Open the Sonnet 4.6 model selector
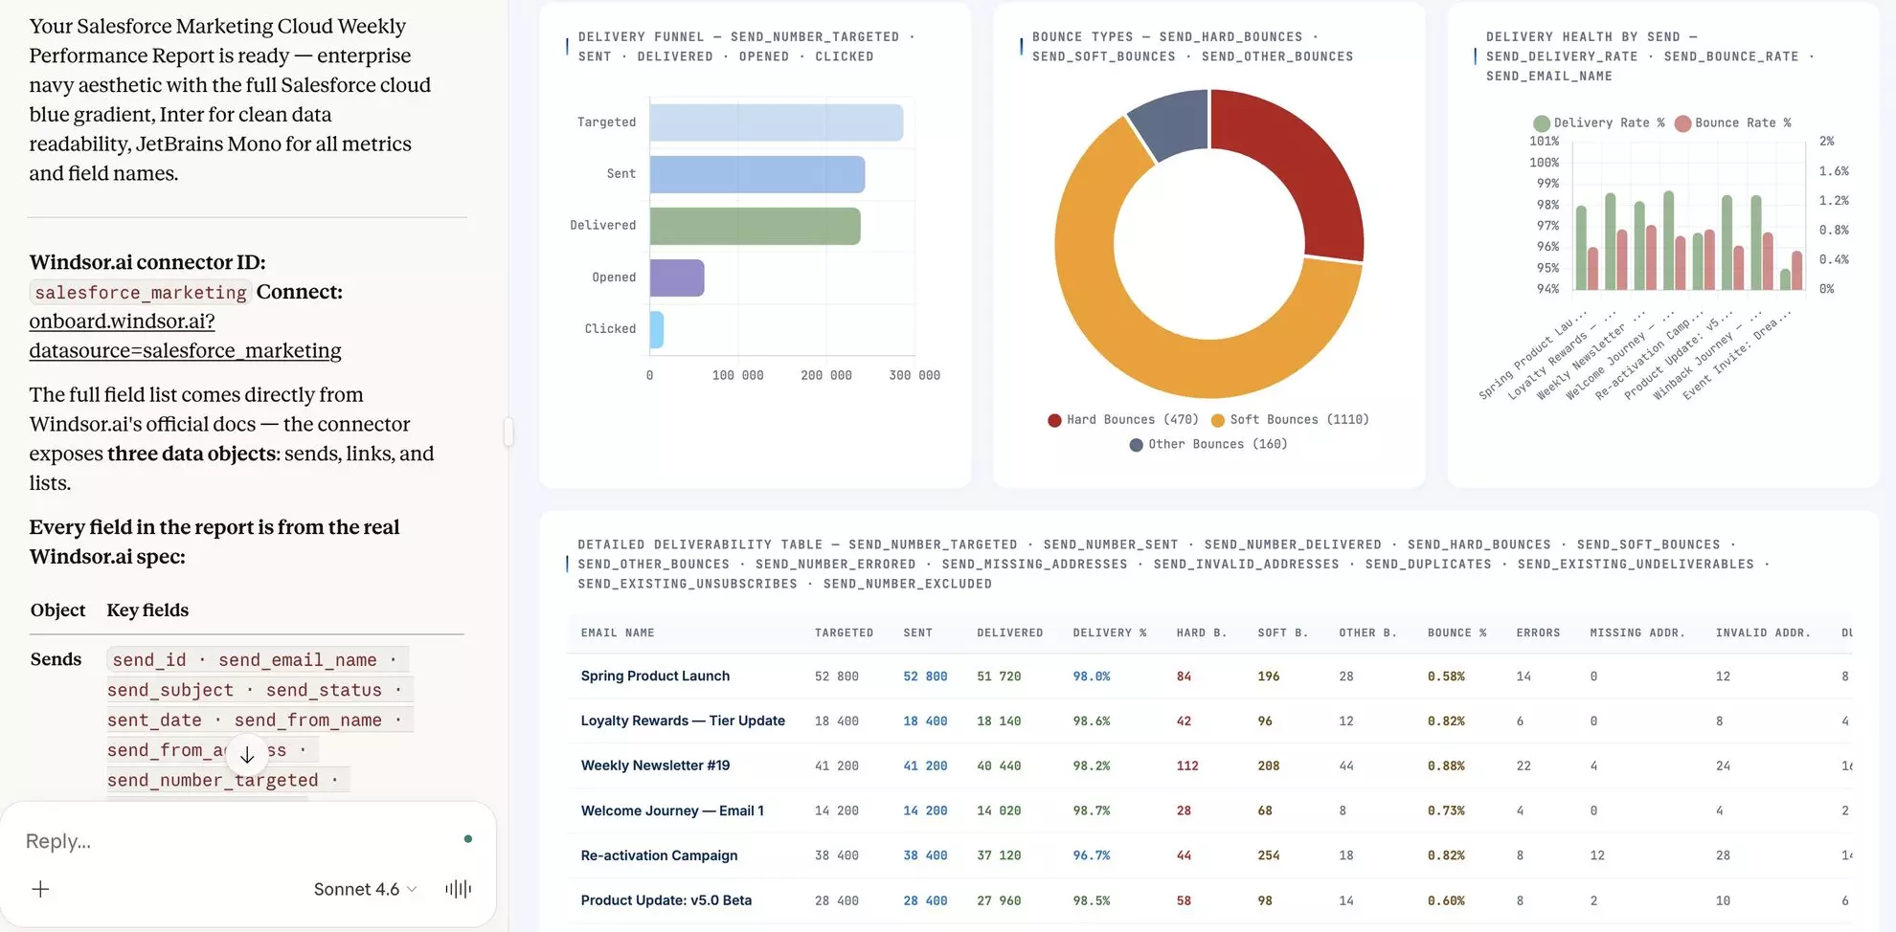Image resolution: width=1896 pixels, height=932 pixels. (365, 889)
